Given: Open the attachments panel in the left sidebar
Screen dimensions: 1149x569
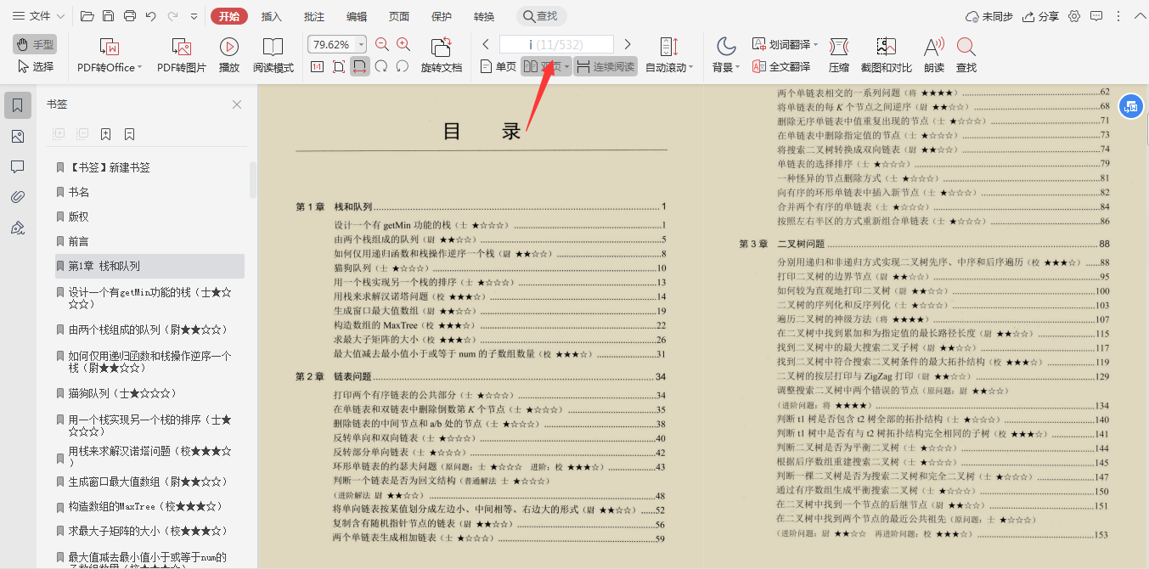Looking at the screenshot, I should point(17,197).
